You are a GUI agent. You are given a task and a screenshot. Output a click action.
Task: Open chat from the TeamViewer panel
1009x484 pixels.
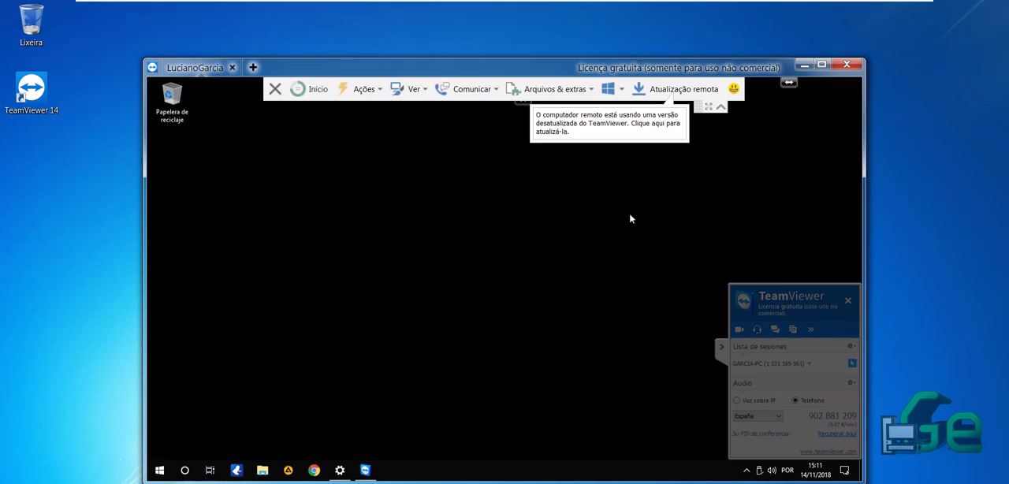tap(775, 329)
